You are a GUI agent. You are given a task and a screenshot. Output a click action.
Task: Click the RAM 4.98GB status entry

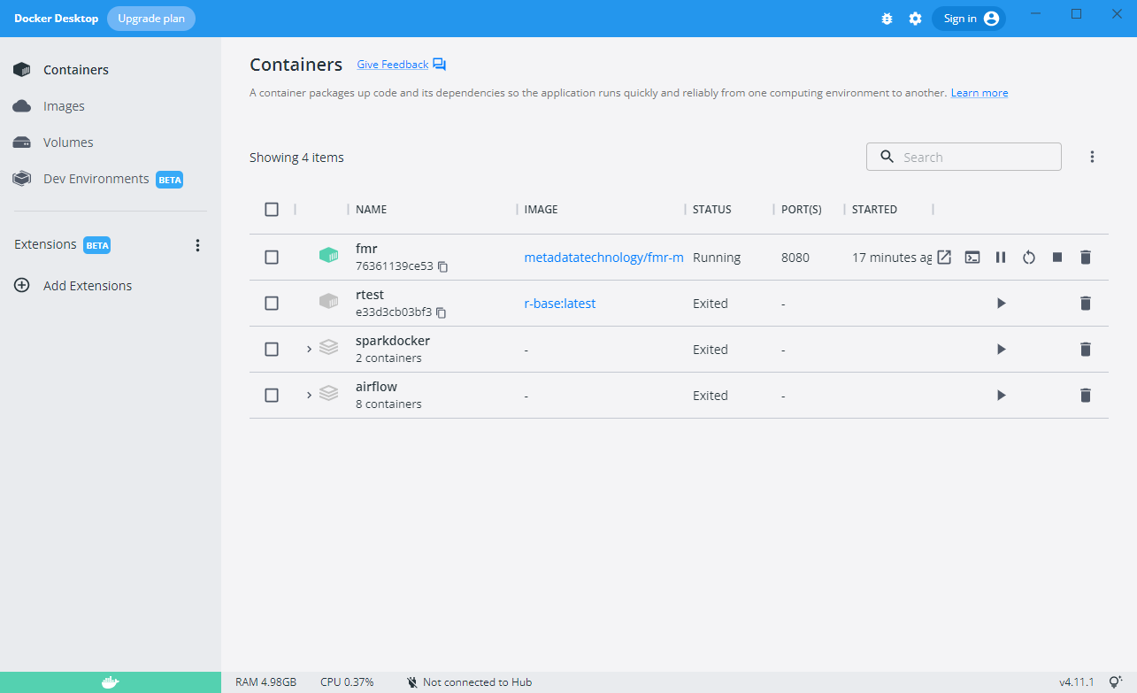[265, 682]
